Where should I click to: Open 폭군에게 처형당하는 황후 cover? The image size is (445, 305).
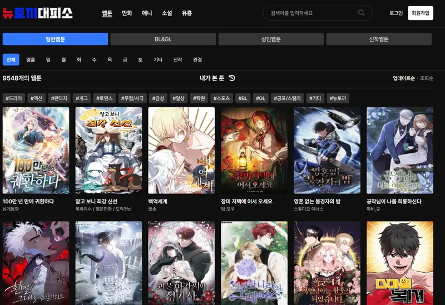(327, 263)
